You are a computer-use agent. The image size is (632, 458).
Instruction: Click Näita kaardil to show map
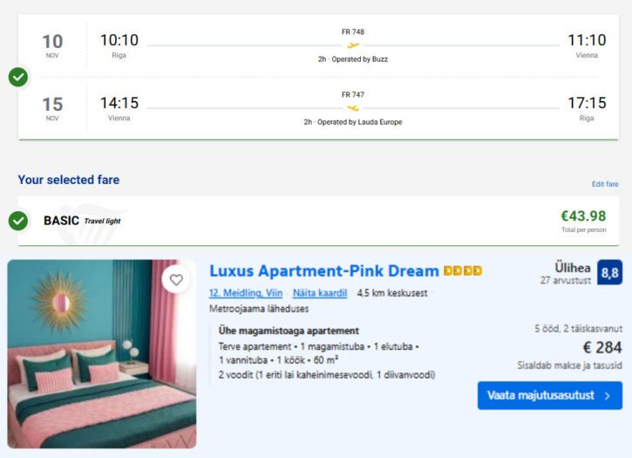coord(320,293)
